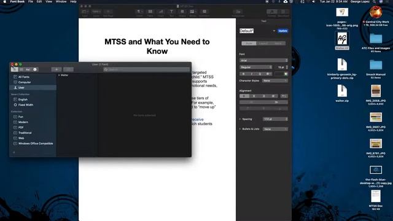This screenshot has width=393, height=221.
Task: Click Comment in Pages toolbar
Action: 204,12
